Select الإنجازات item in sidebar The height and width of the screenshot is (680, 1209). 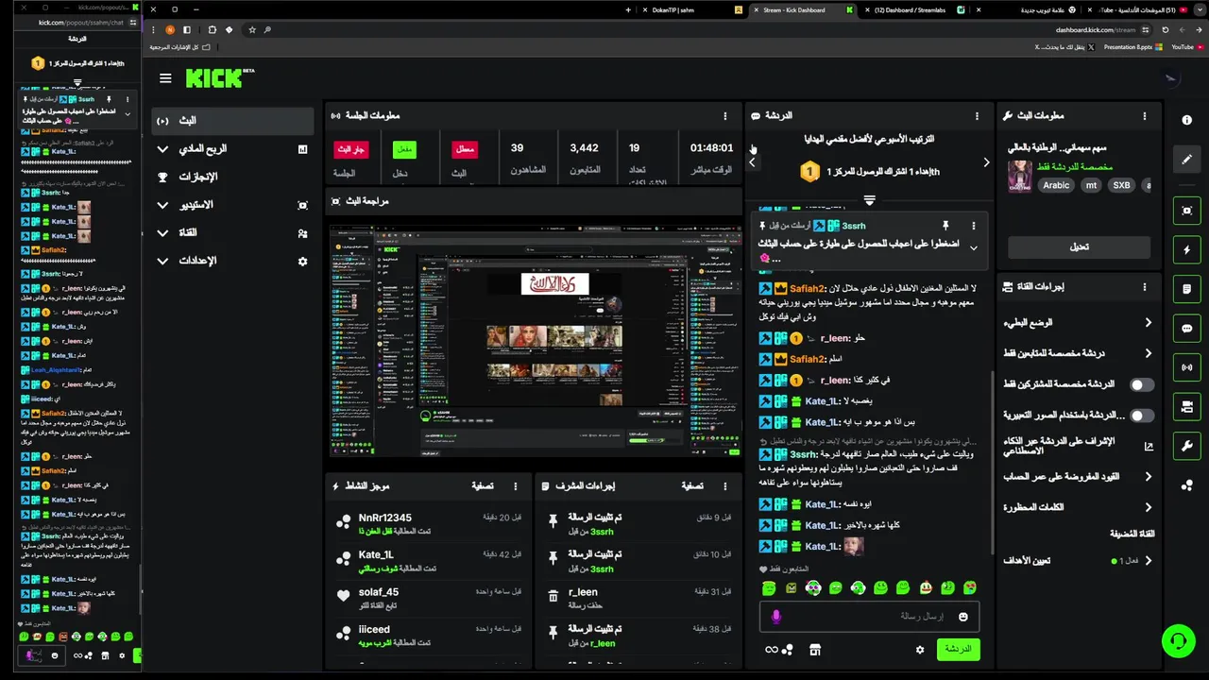[231, 177]
